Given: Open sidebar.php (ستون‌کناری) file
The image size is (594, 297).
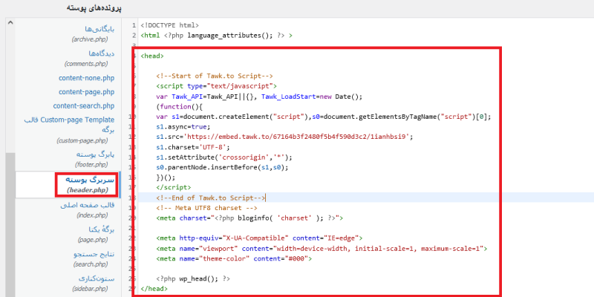Looking at the screenshot, I should pyautogui.click(x=89, y=283).
